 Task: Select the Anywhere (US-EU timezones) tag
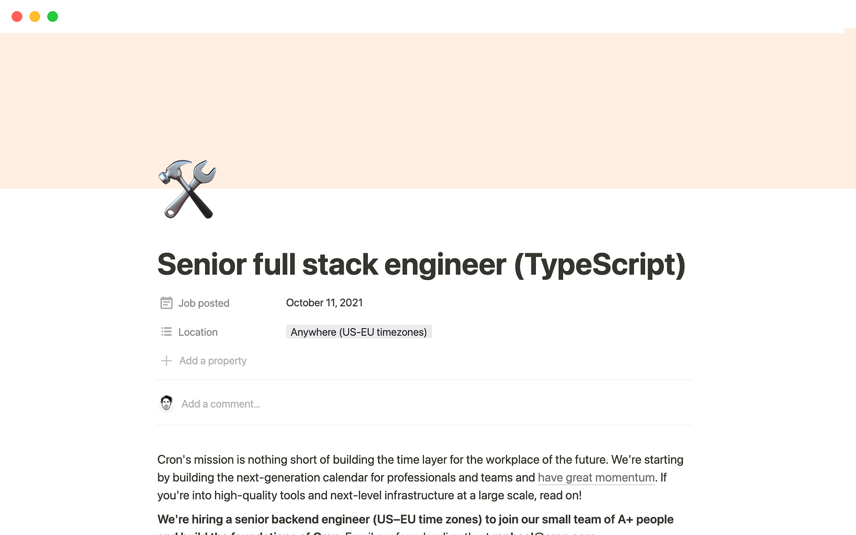358,332
